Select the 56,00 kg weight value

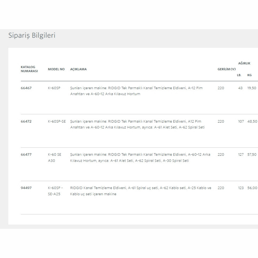pyautogui.click(x=252, y=188)
